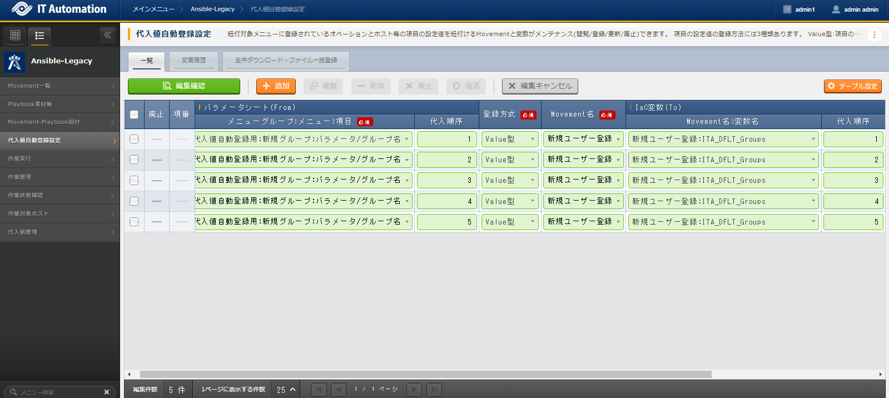Open the rows-per-page 25 dropdown

pos(286,390)
